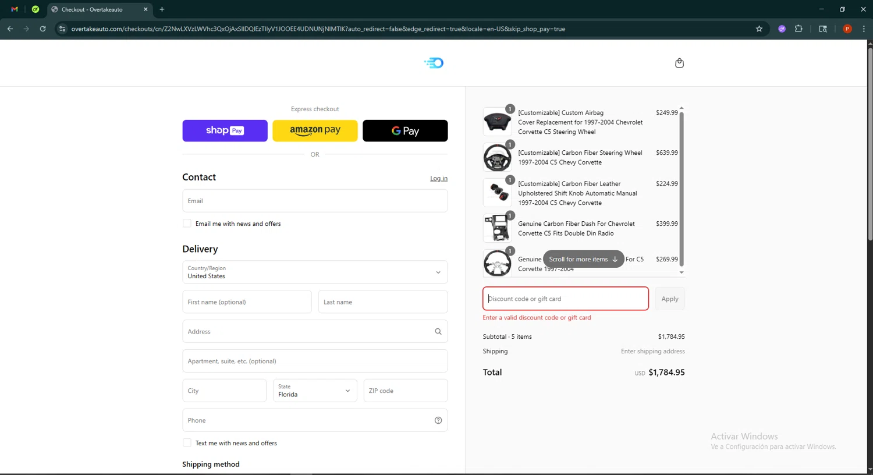Open the Chrome three-dot menu
The image size is (873, 475).
[x=864, y=29]
